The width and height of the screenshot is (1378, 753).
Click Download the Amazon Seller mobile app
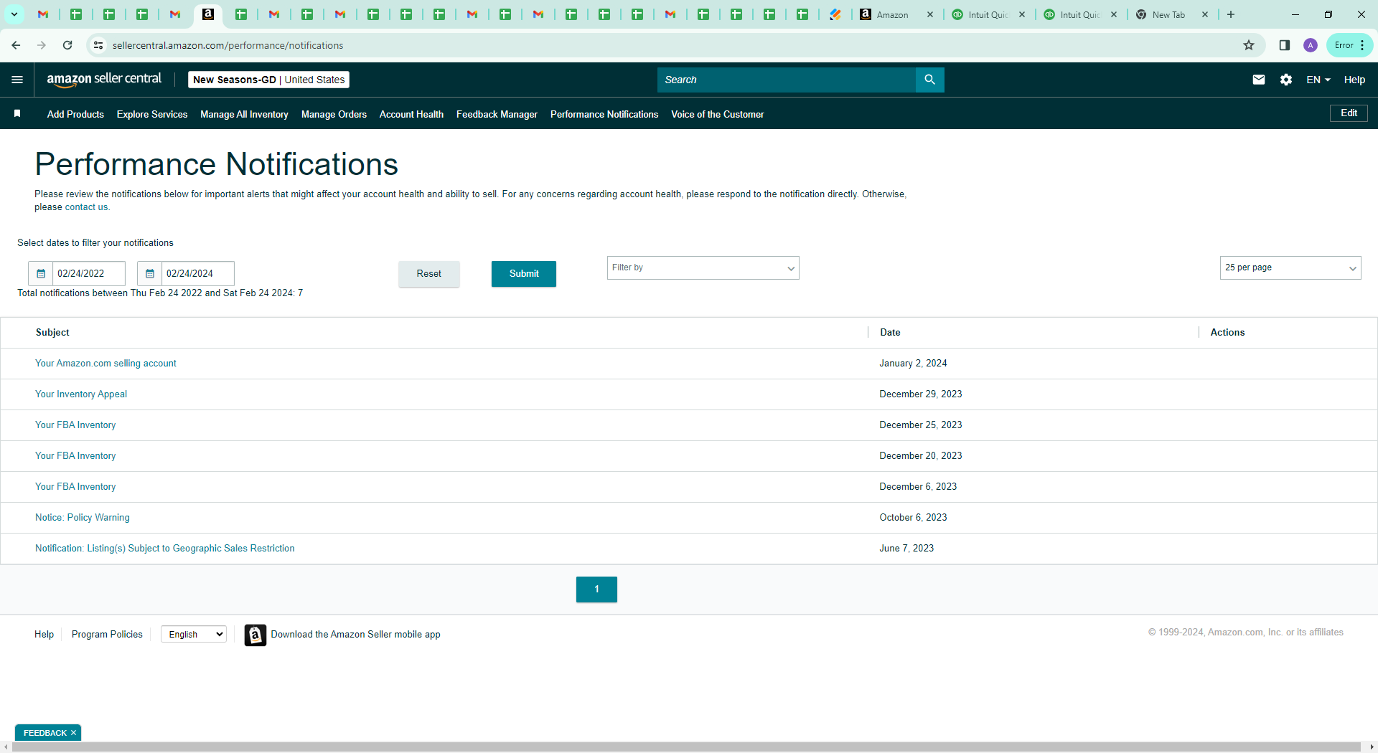pyautogui.click(x=355, y=635)
